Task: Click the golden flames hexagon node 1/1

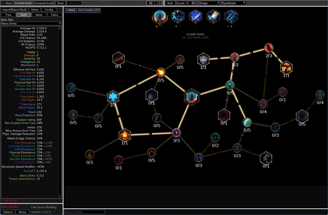Action: click(x=286, y=68)
